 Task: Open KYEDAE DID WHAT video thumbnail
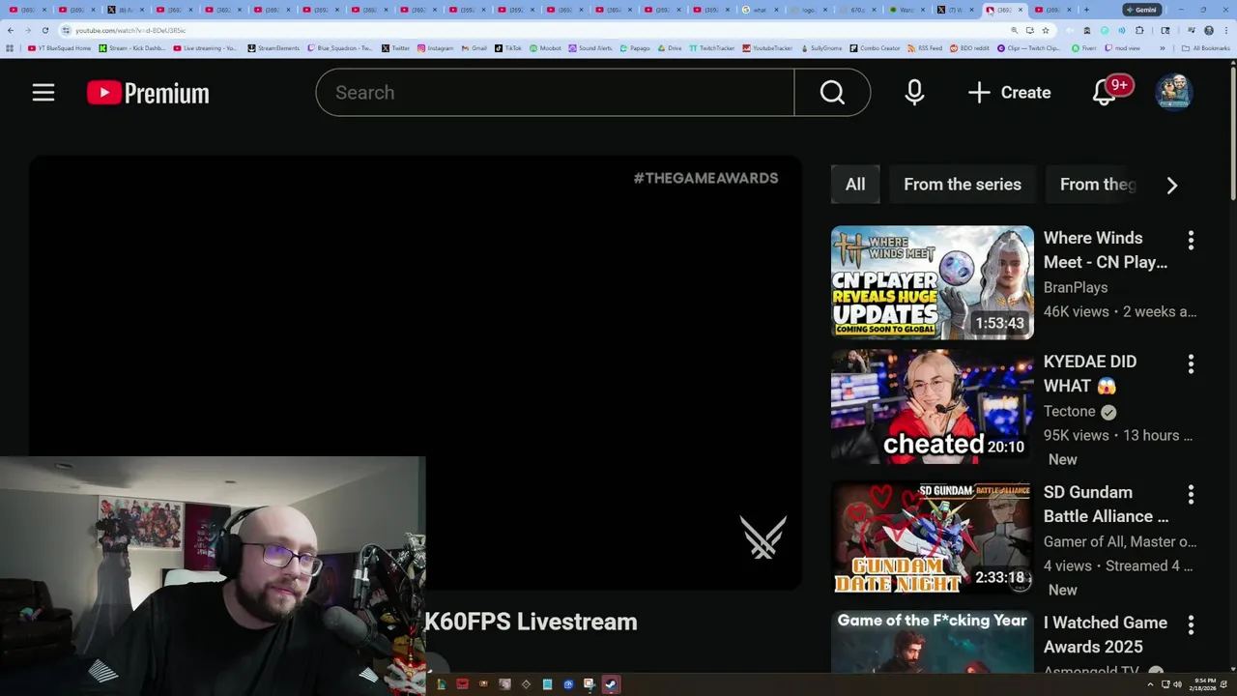933,406
